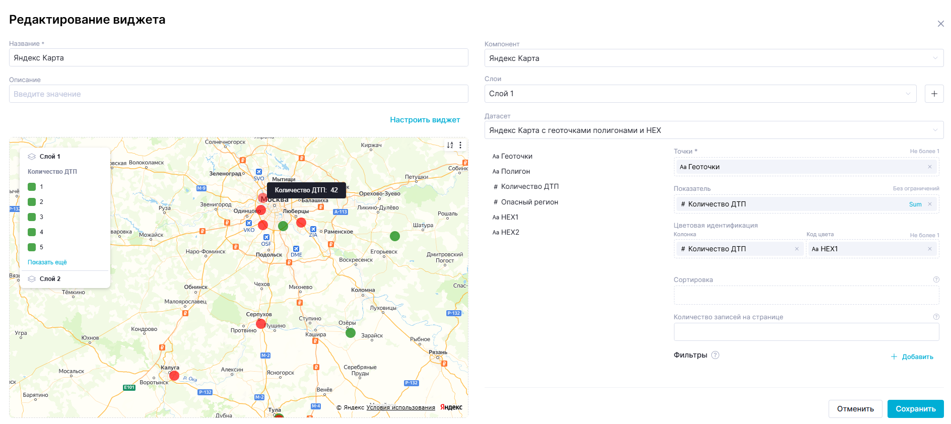Remove Геоточки from Точки field
Viewport: 951px width, 424px height.
point(929,167)
